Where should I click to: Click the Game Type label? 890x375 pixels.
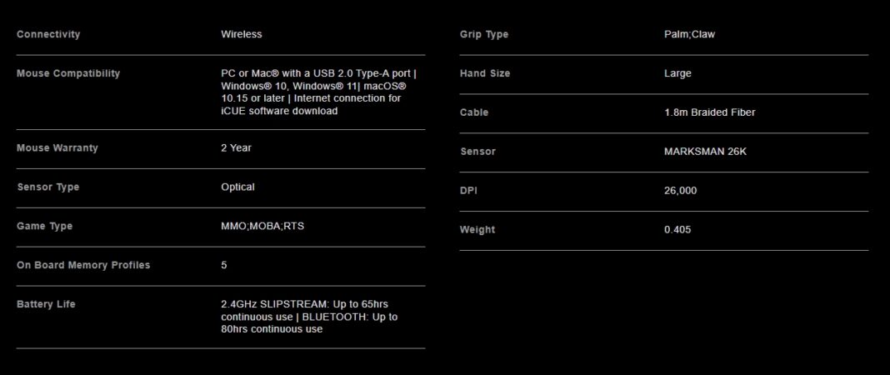click(45, 226)
